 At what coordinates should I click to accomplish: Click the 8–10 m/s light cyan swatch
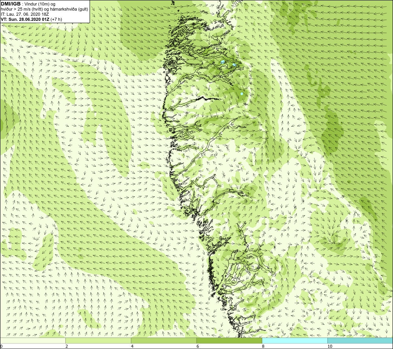tap(294, 340)
